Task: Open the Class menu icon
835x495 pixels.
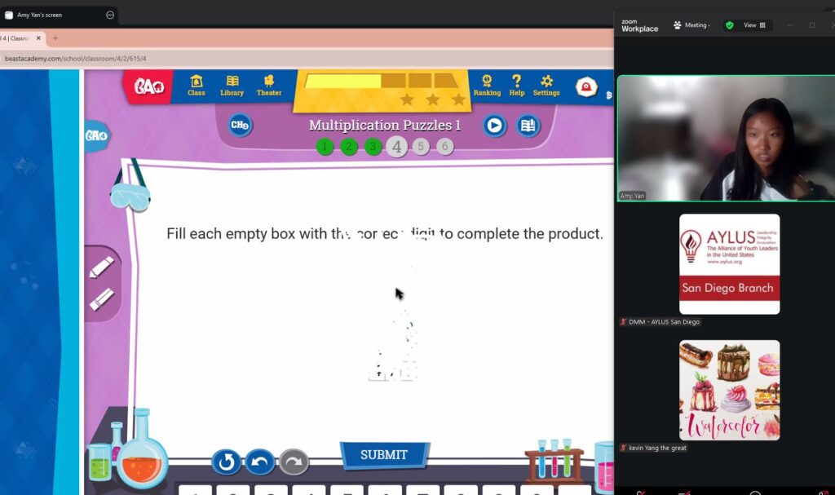Action: pos(197,85)
